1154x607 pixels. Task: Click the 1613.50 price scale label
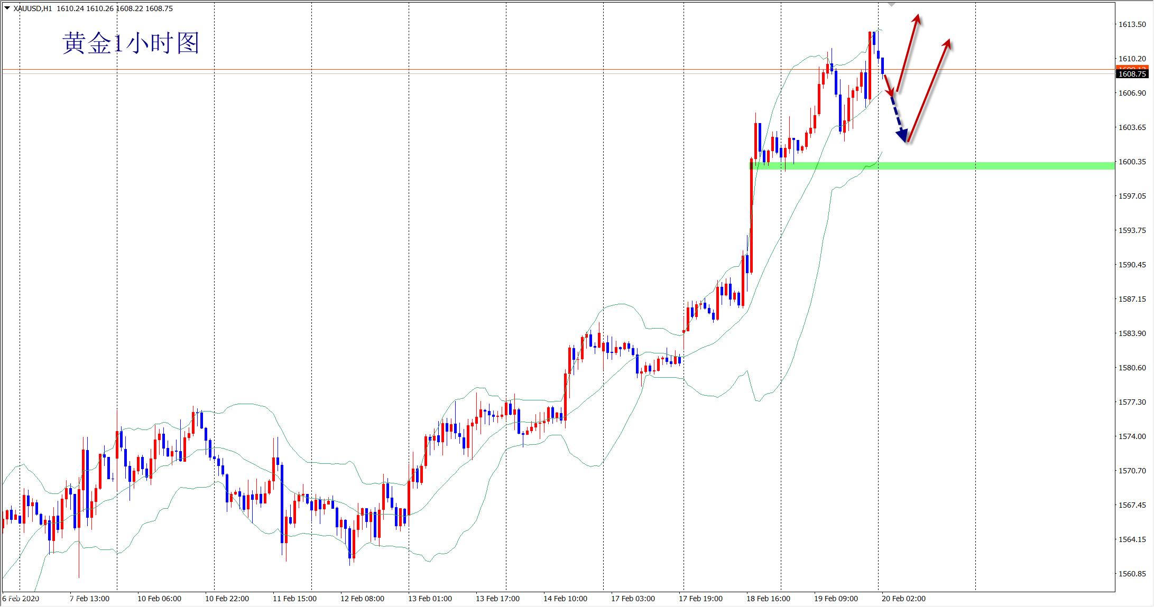(1132, 24)
